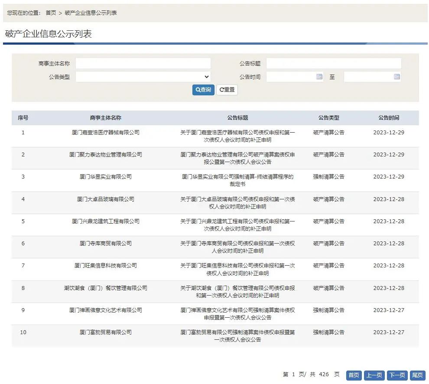Click 破产清算公告 type in row 1
The height and width of the screenshot is (384, 429).
pos(328,133)
